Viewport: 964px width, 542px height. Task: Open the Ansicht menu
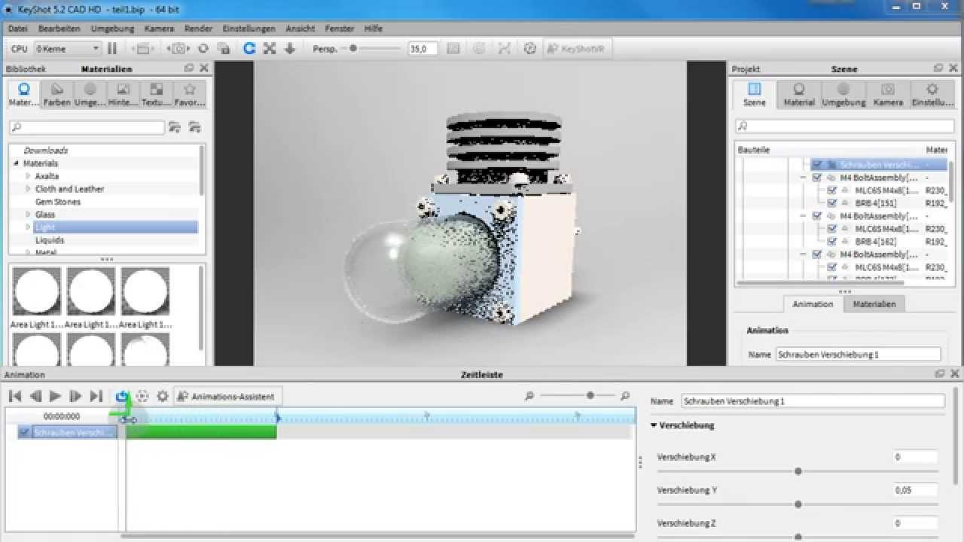(x=300, y=29)
